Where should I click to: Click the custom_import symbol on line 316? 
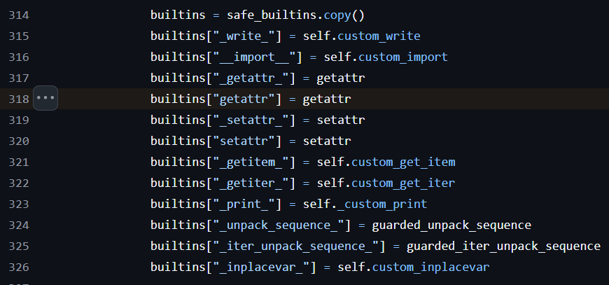pyautogui.click(x=402, y=57)
